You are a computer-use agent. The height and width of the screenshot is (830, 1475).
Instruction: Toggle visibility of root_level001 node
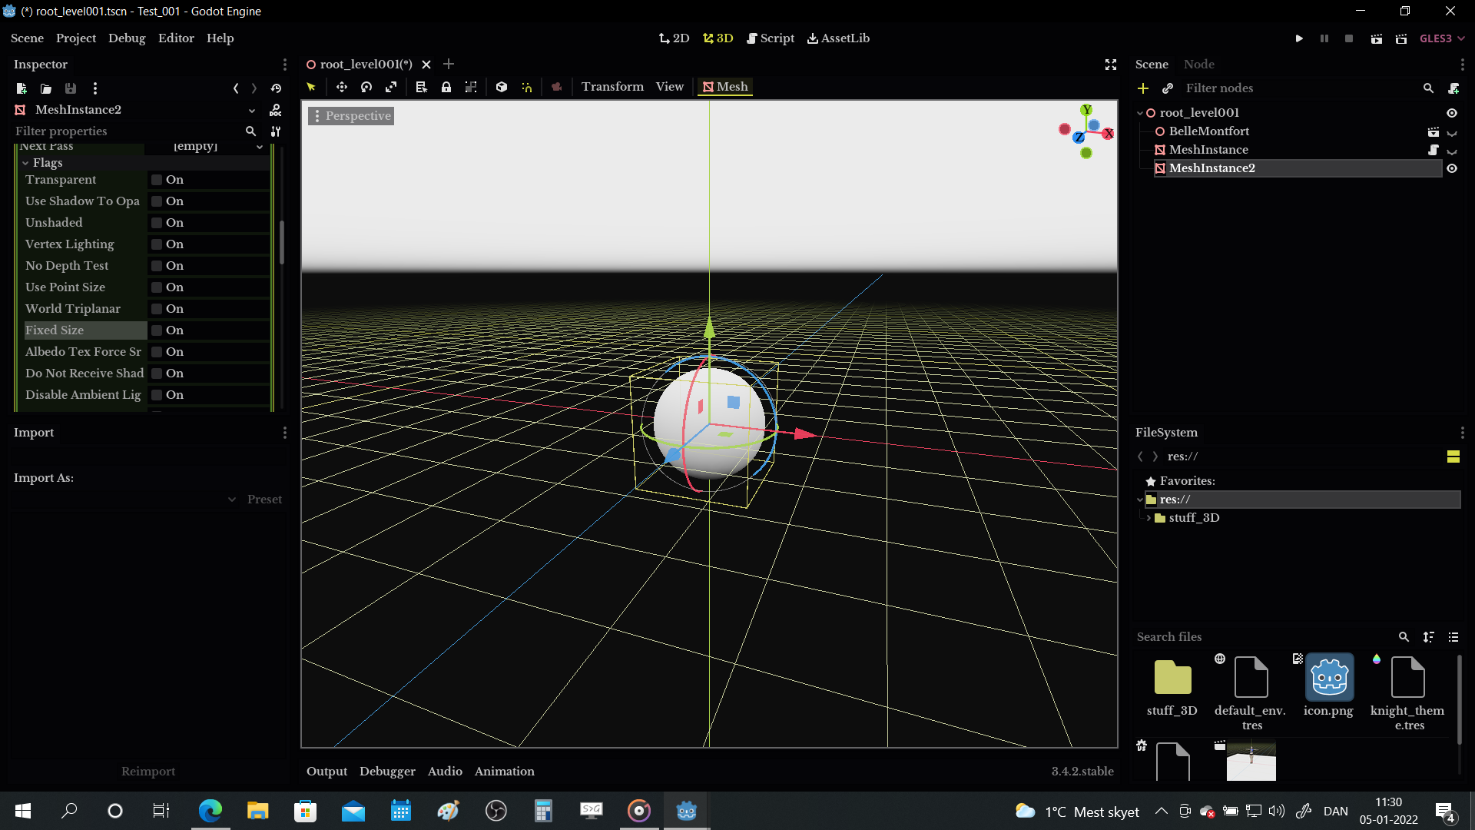point(1452,112)
